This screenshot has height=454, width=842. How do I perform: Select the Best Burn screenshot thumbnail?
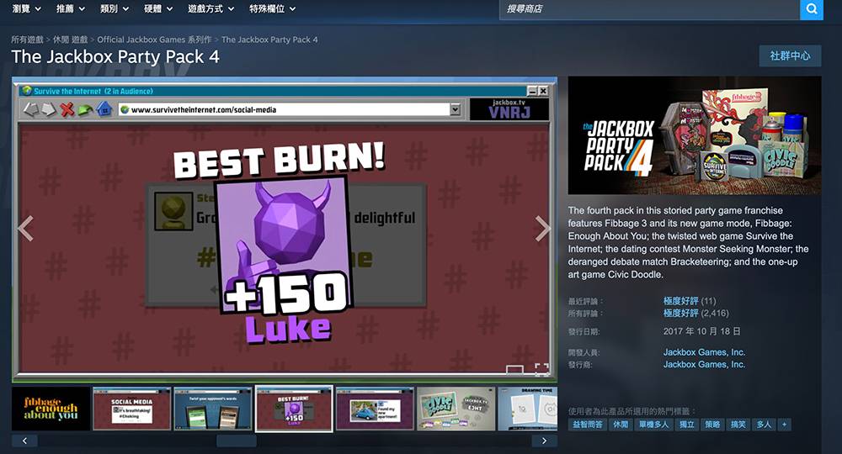coord(294,409)
